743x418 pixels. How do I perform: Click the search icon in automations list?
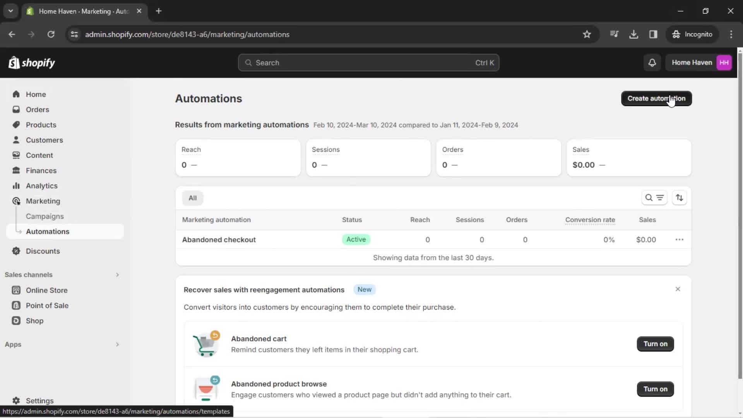[x=649, y=198]
